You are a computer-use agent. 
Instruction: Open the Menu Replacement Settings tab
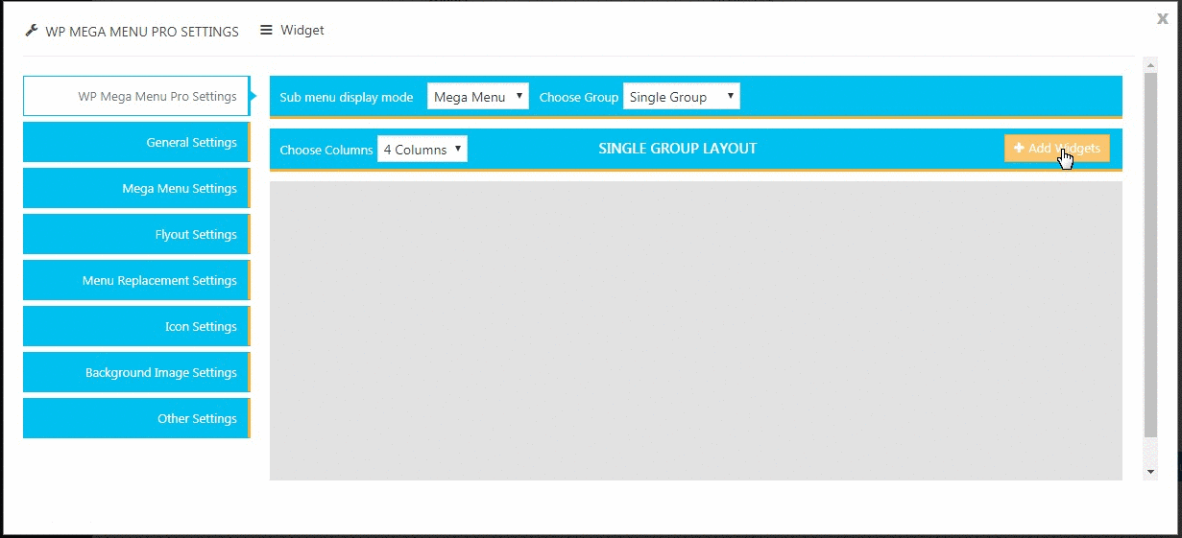coord(136,280)
